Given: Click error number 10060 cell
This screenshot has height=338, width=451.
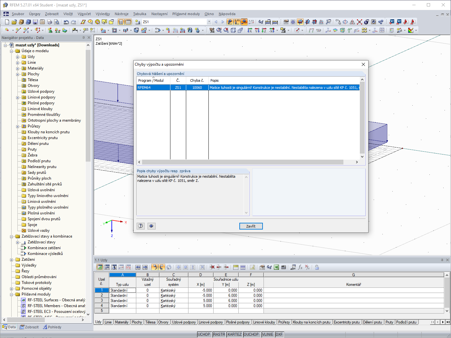Looking at the screenshot, I should click(197, 88).
